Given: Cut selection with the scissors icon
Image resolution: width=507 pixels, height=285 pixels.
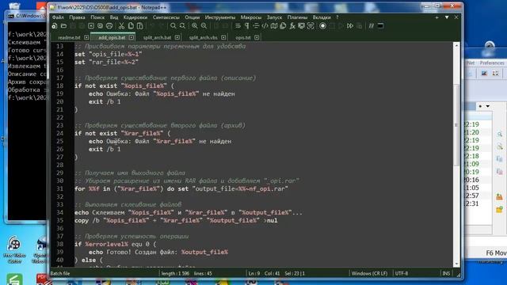Looking at the screenshot, I should [x=121, y=26].
